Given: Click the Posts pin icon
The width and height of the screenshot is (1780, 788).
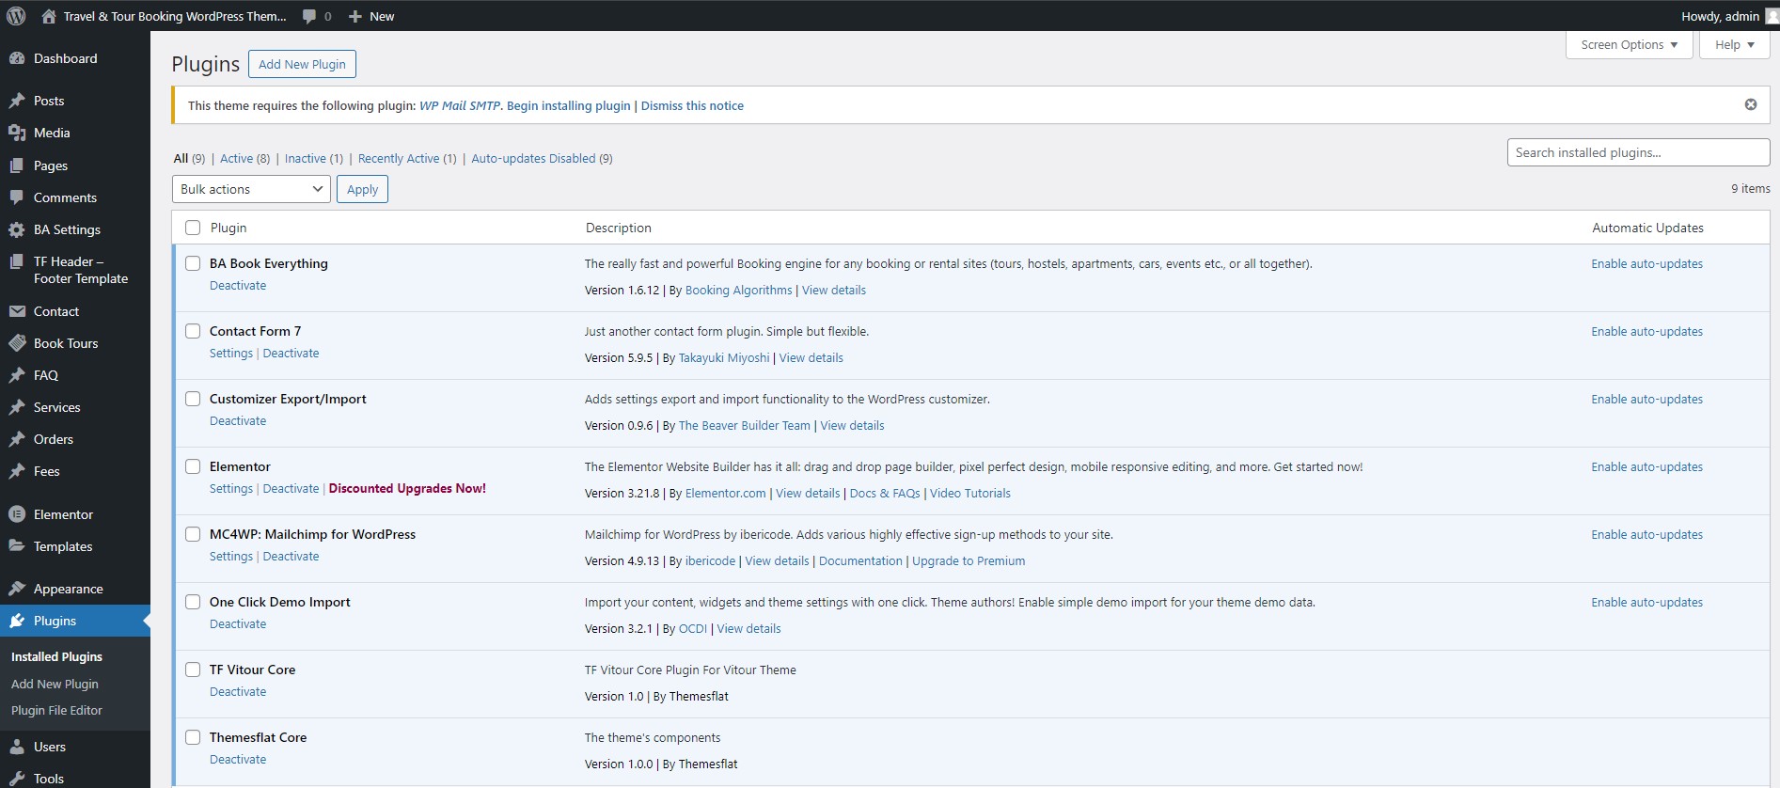Looking at the screenshot, I should [x=17, y=101].
